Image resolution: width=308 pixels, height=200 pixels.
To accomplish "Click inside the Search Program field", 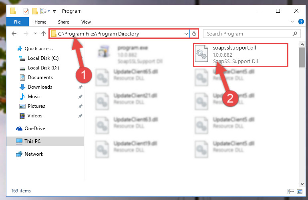I will click(248, 34).
